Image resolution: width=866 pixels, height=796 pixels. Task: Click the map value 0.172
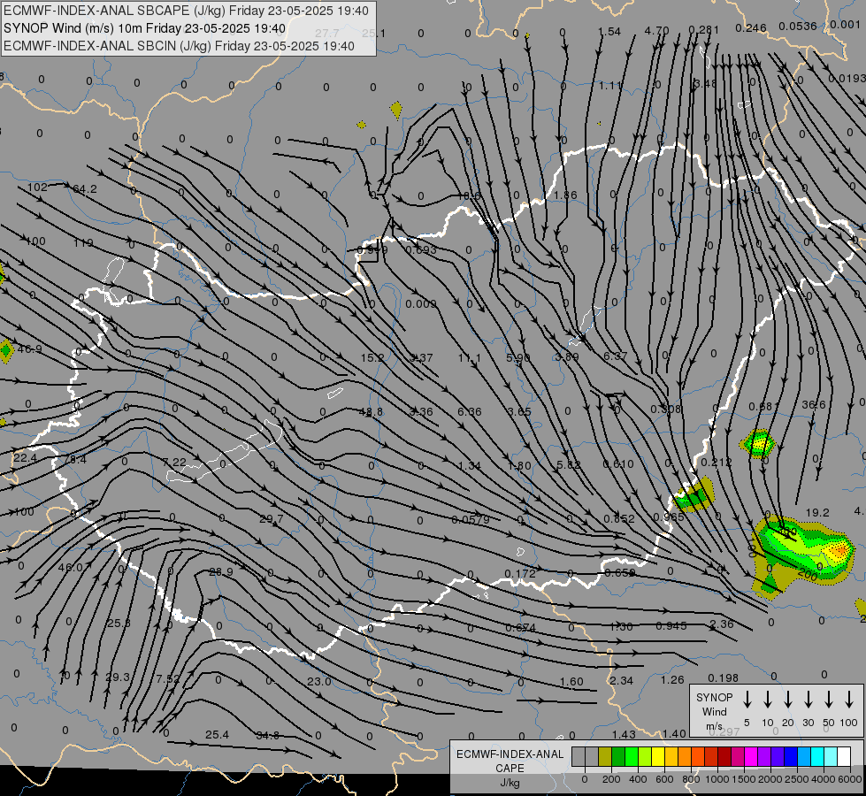(520, 573)
